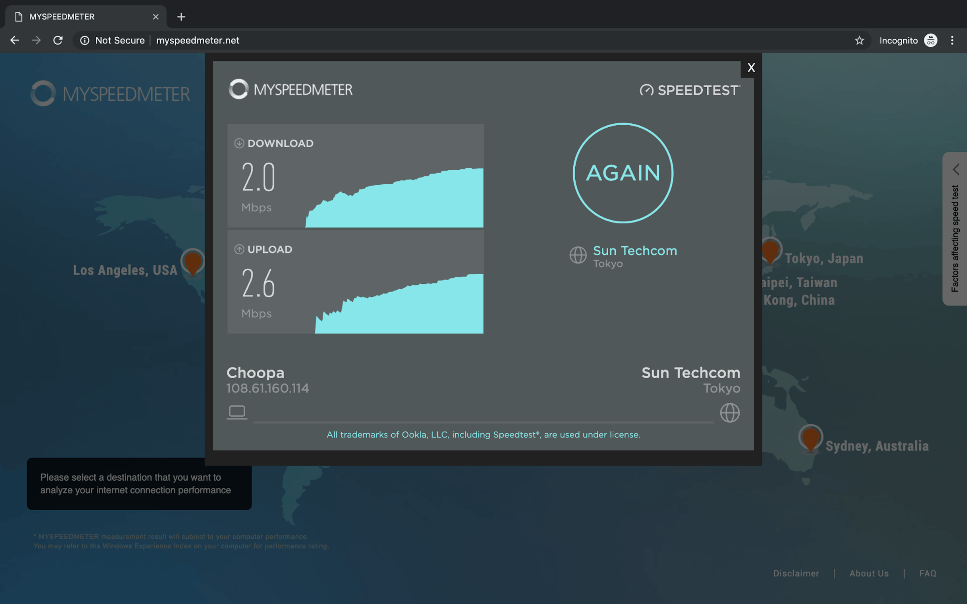Viewport: 967px width, 604px height.
Task: Click the browser forward arrow
Action: (36, 40)
